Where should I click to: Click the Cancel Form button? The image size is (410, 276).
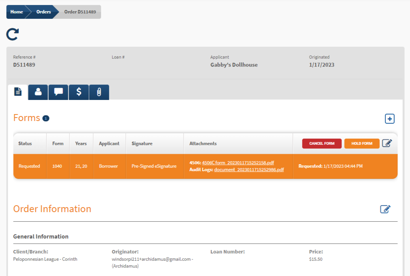pos(322,143)
